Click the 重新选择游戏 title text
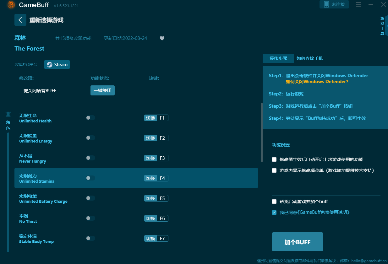Image resolution: width=388 pixels, height=264 pixels. (x=46, y=20)
